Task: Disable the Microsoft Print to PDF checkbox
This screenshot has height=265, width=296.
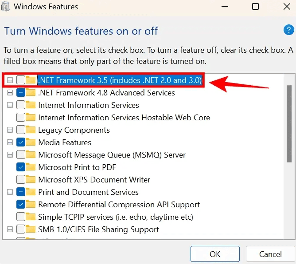Action: (20, 167)
